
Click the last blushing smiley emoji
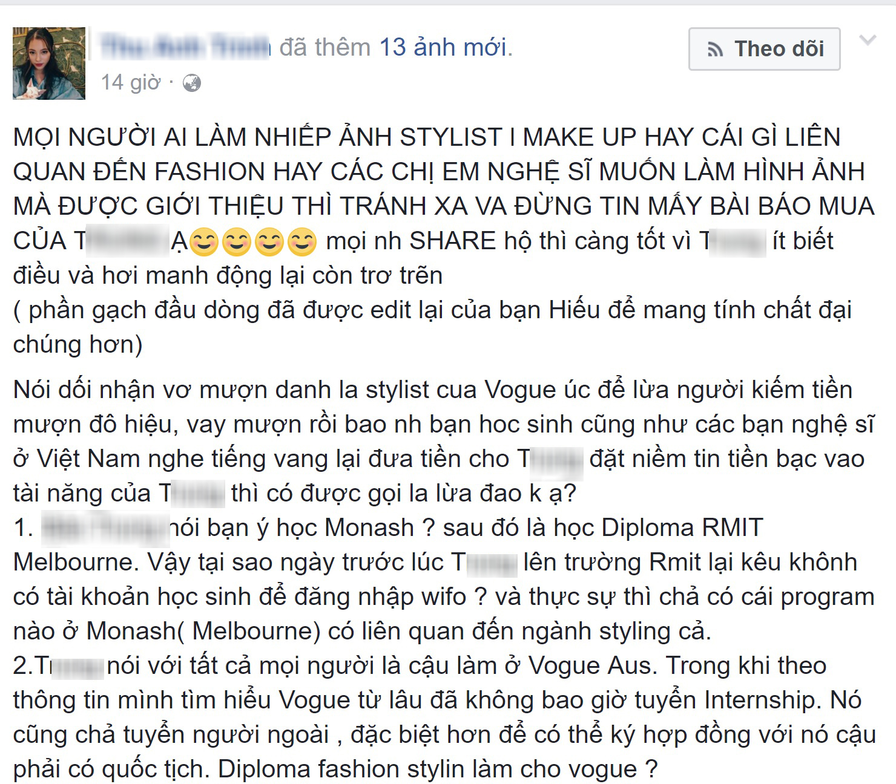(x=302, y=241)
